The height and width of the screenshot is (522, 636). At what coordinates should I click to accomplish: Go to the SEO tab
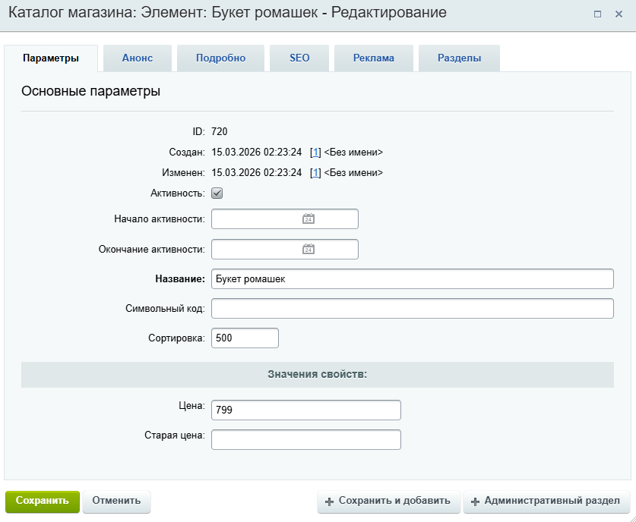pyautogui.click(x=299, y=58)
